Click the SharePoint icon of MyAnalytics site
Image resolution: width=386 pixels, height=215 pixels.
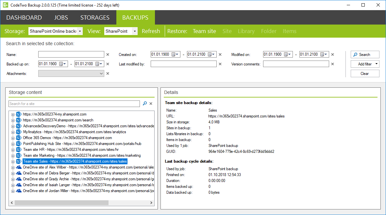click(19, 132)
